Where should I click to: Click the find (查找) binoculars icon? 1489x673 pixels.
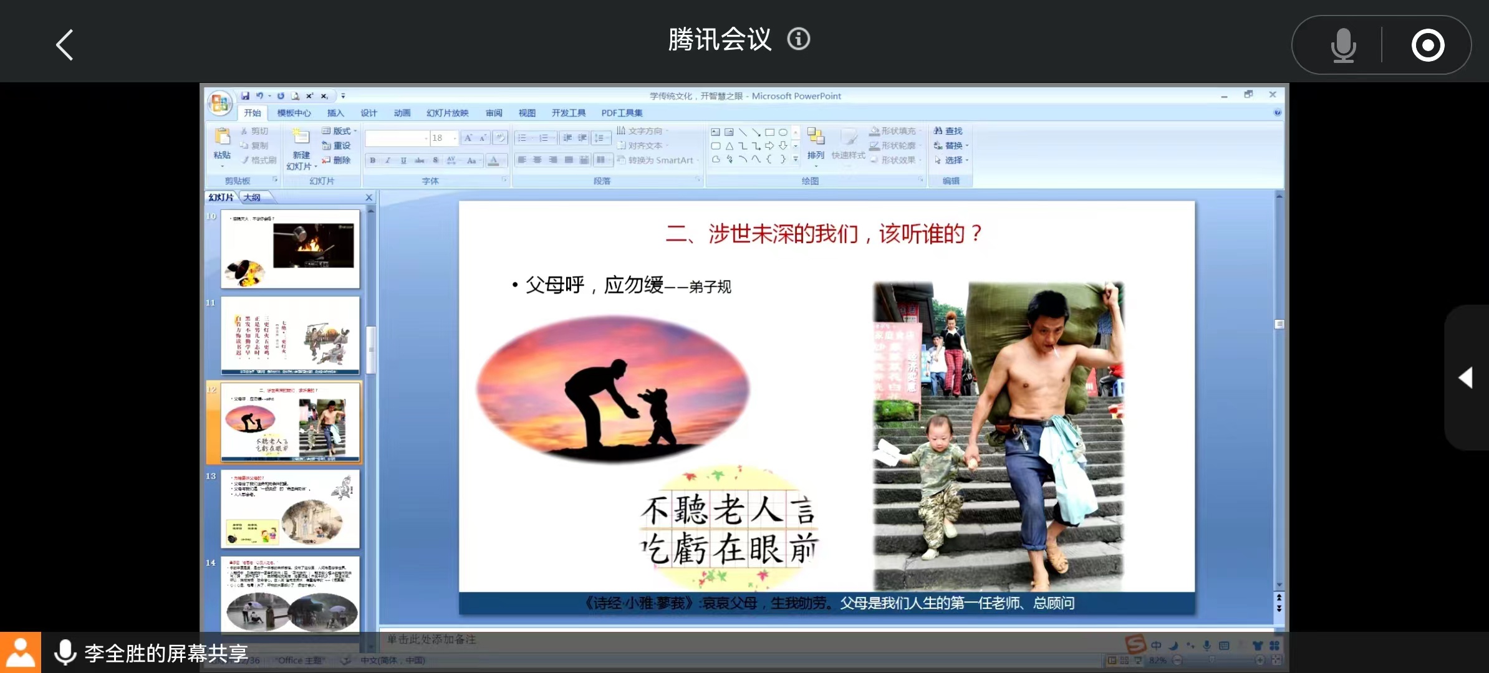pyautogui.click(x=938, y=131)
